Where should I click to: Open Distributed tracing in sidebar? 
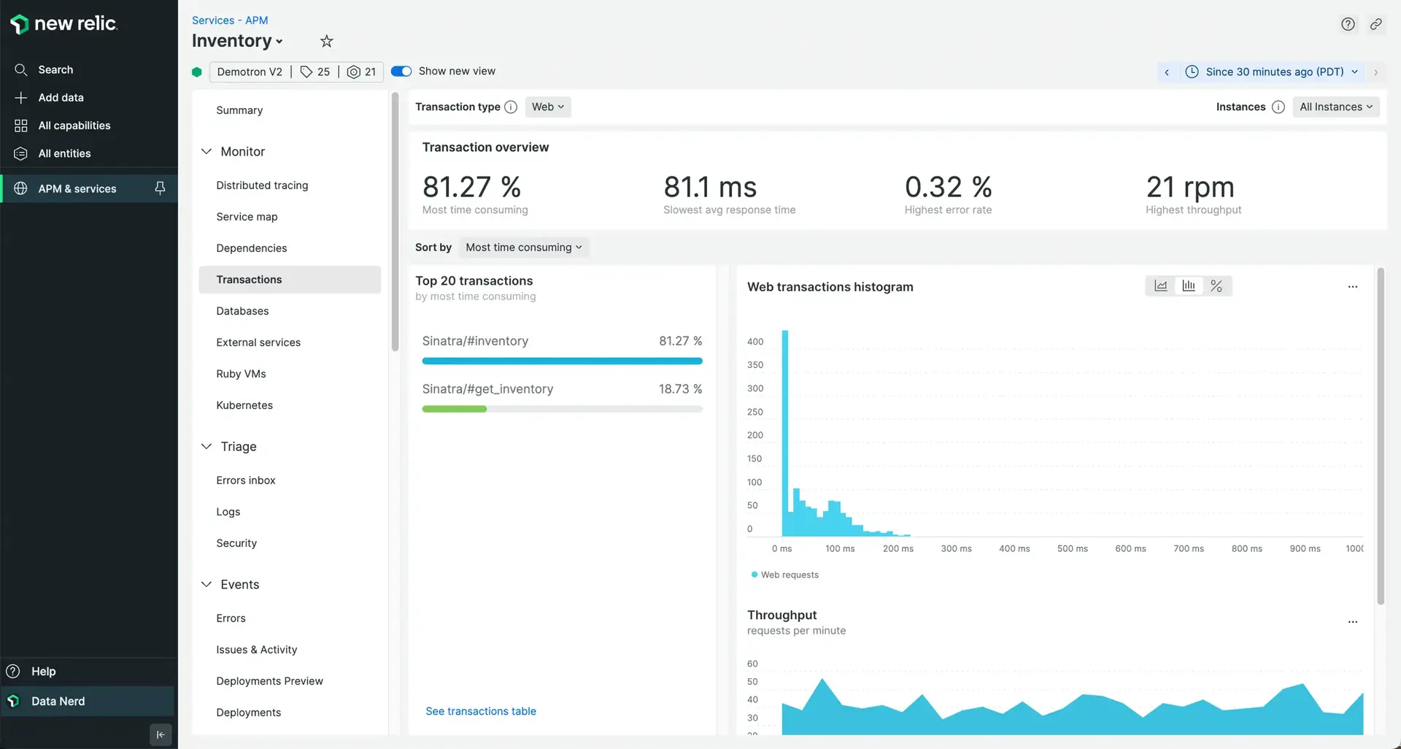(x=262, y=185)
